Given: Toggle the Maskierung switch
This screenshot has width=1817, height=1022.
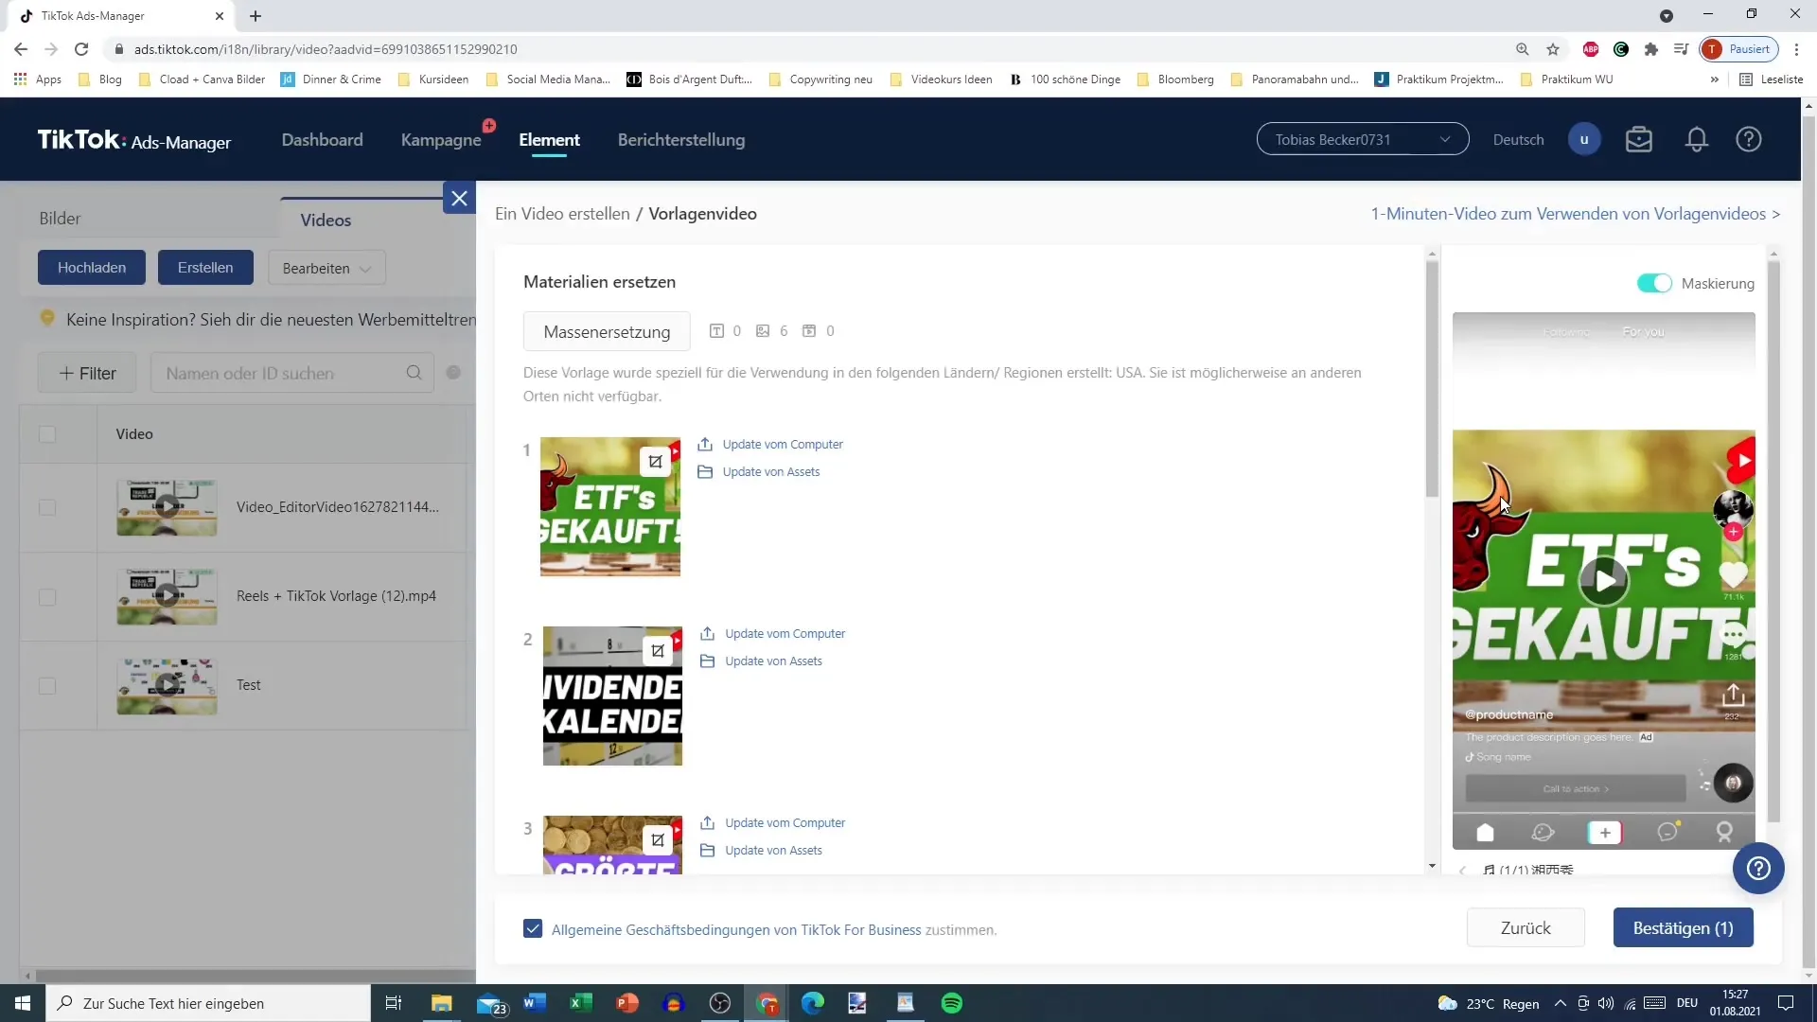Looking at the screenshot, I should 1654,283.
